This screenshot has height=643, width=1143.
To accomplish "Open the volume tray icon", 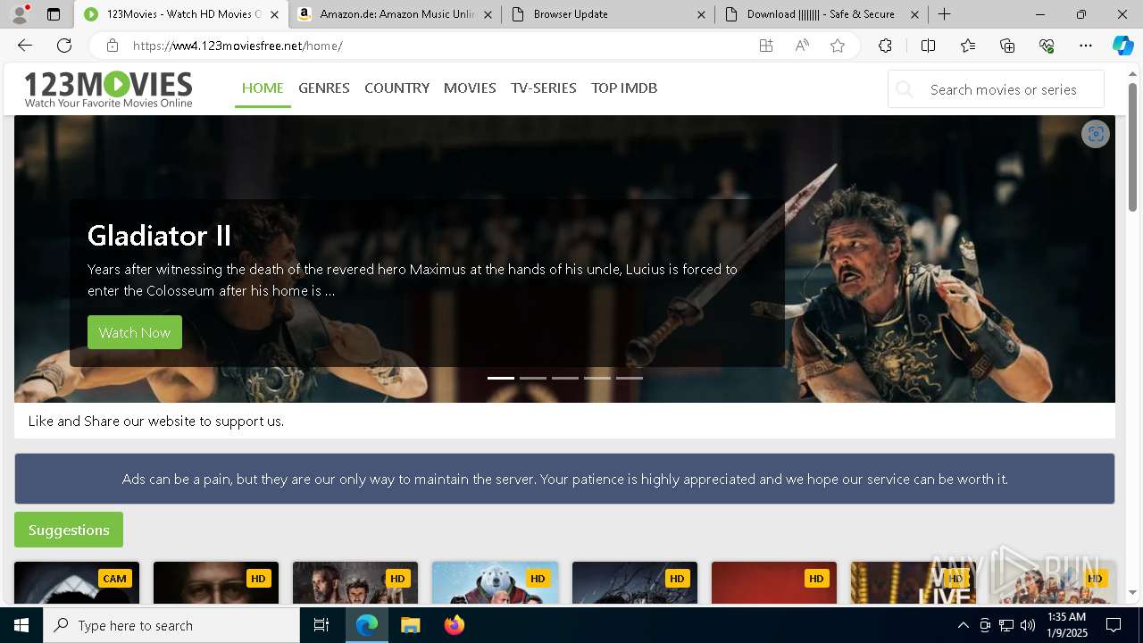I will [1027, 625].
